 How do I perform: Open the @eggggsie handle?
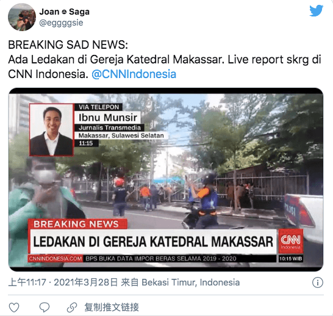point(61,23)
